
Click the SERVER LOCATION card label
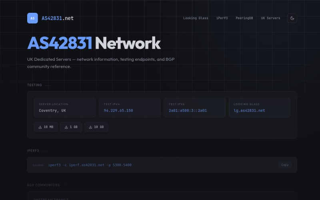tap(54, 104)
